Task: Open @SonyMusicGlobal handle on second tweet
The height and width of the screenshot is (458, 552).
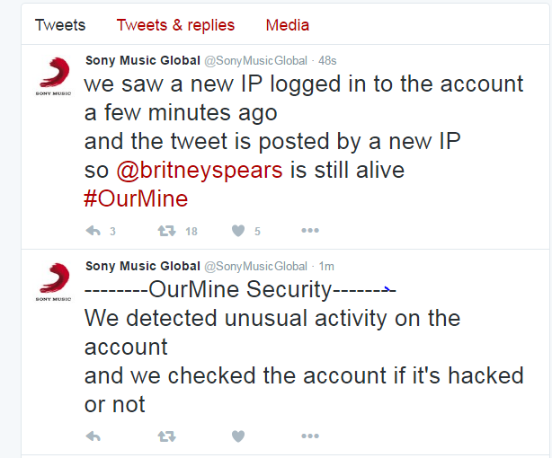Action: pos(255,266)
